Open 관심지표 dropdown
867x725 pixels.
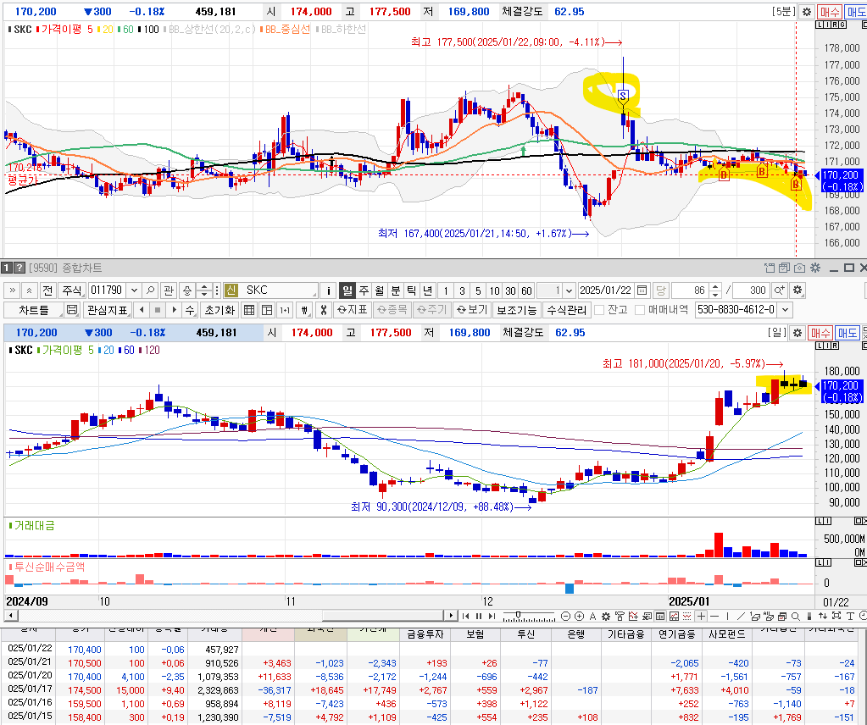coord(108,310)
